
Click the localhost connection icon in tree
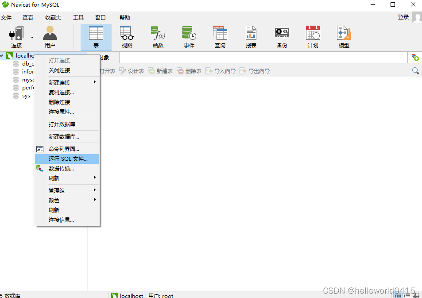point(10,56)
